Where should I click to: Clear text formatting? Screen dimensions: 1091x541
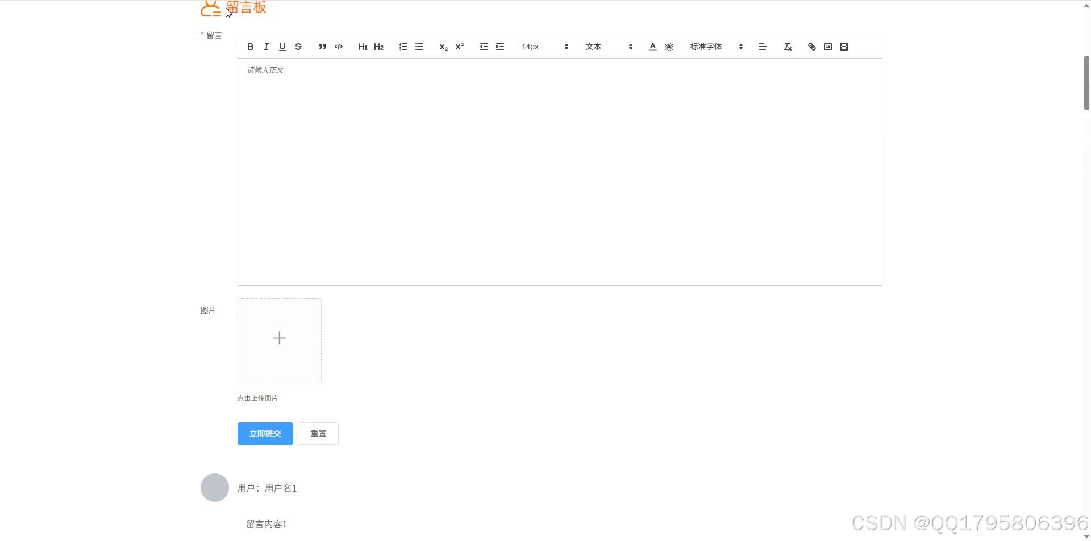(x=787, y=47)
